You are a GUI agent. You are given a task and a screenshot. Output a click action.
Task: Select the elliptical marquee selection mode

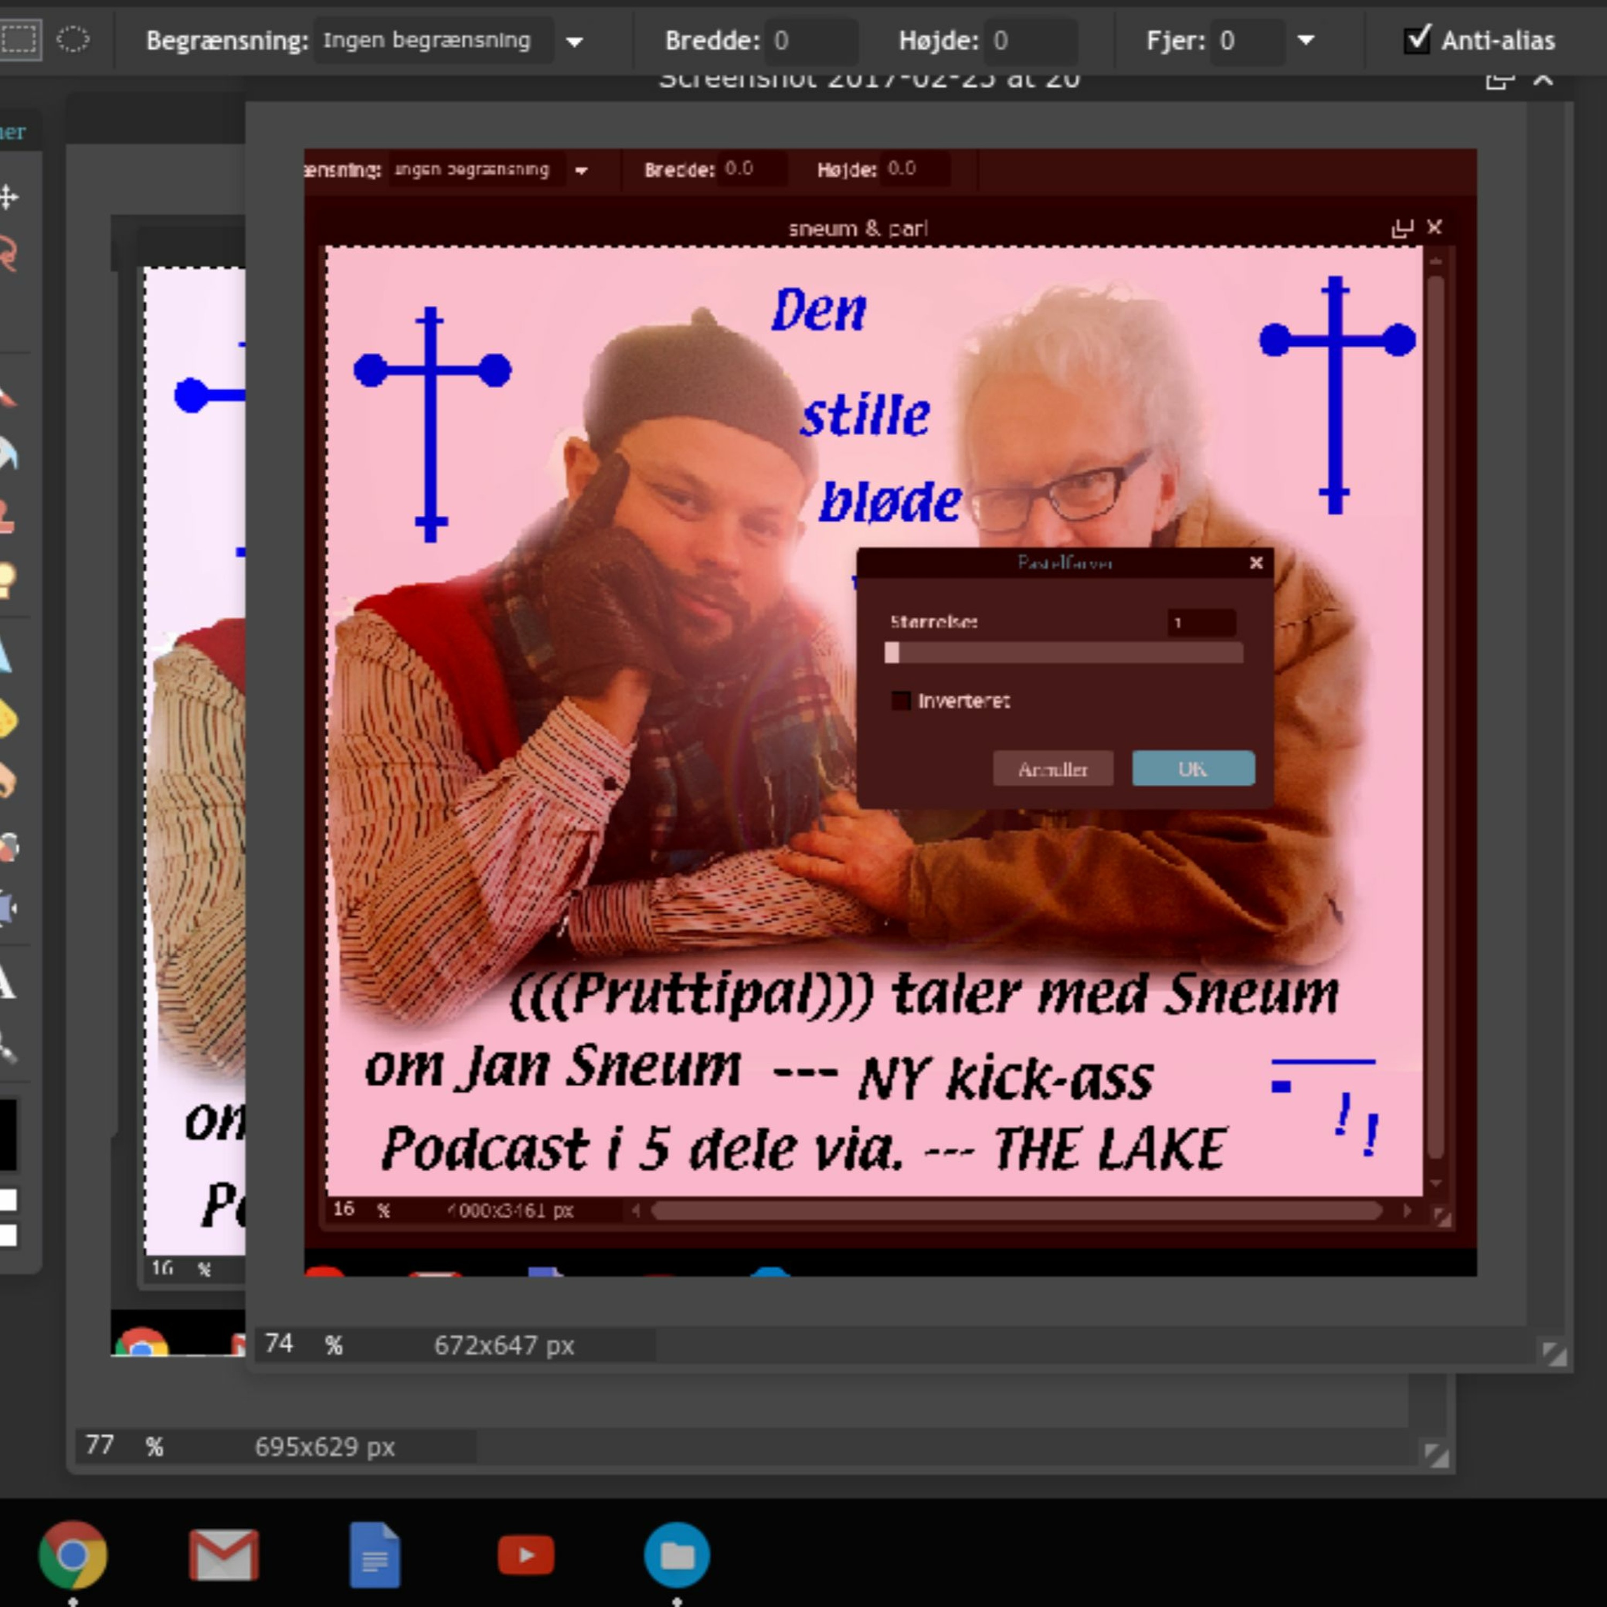click(73, 39)
